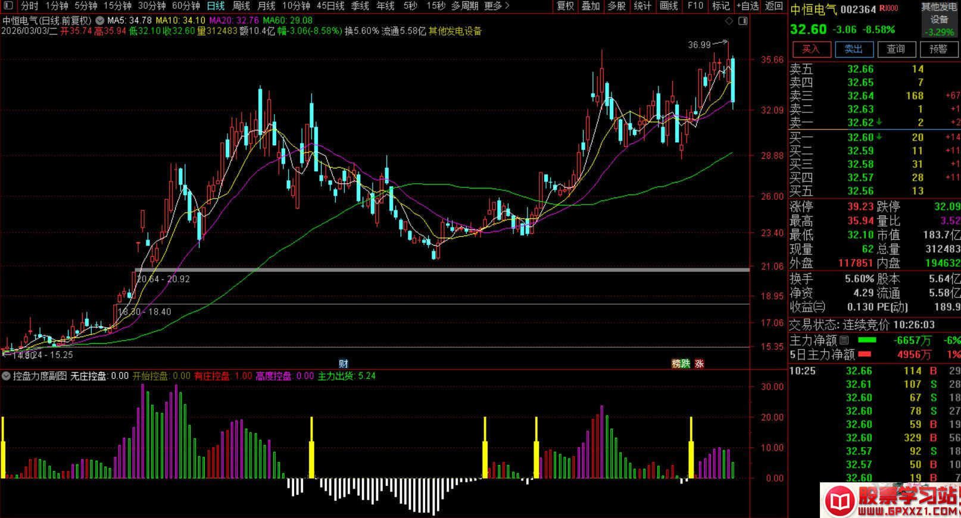Expand the 更多 period options
961x518 pixels.
pyautogui.click(x=497, y=6)
